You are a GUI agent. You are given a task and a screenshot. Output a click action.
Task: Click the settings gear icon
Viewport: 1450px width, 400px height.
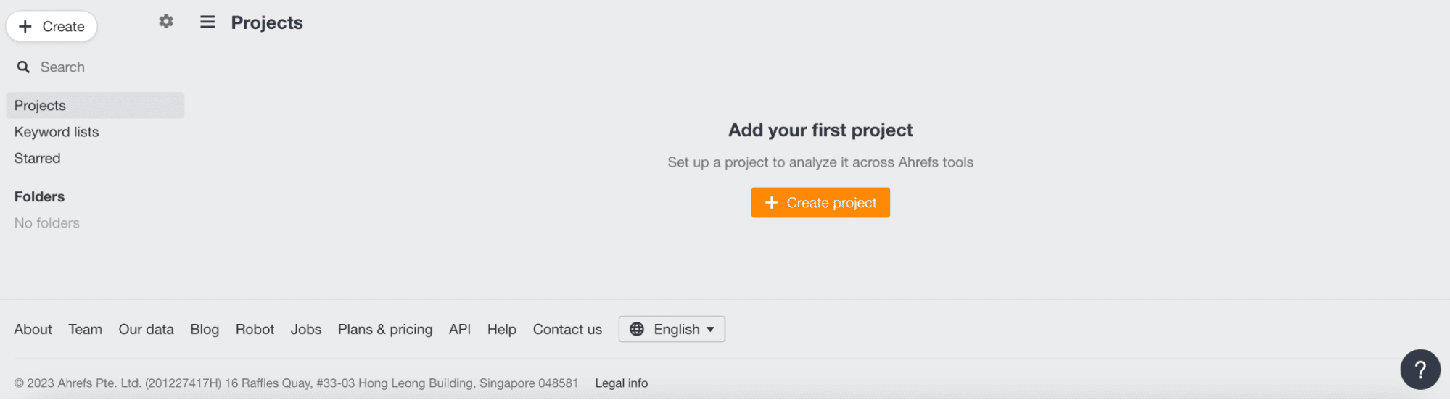click(166, 22)
